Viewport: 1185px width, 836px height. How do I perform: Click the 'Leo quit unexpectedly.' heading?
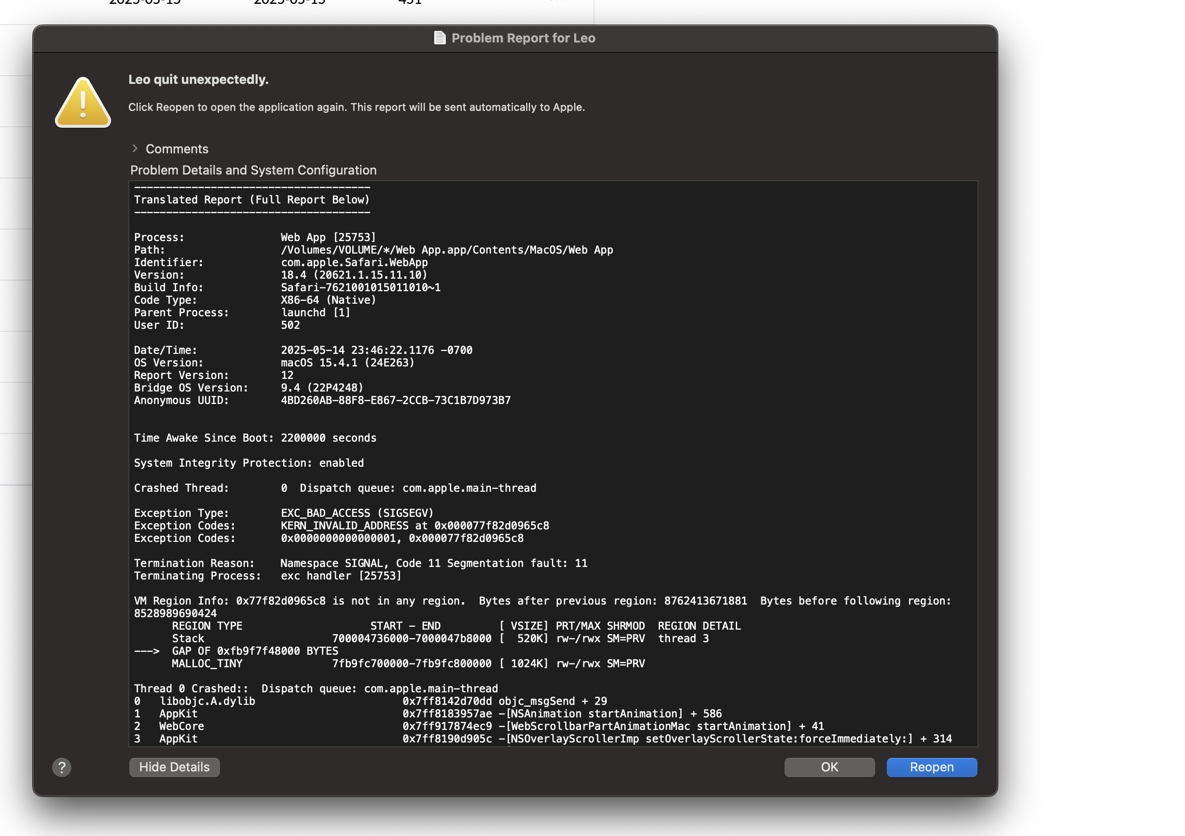pyautogui.click(x=199, y=80)
